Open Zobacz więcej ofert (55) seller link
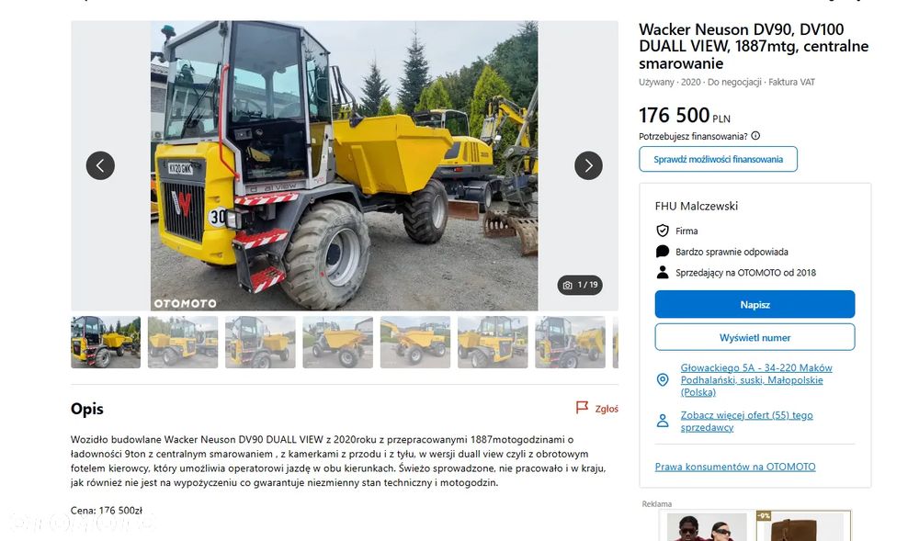 click(746, 421)
